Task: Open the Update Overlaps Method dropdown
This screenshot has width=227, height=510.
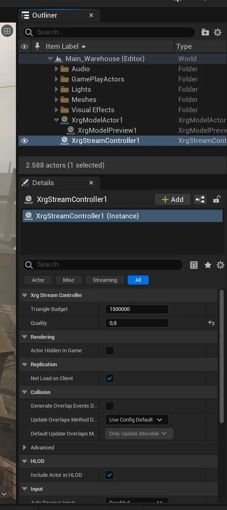Action: coord(137,420)
